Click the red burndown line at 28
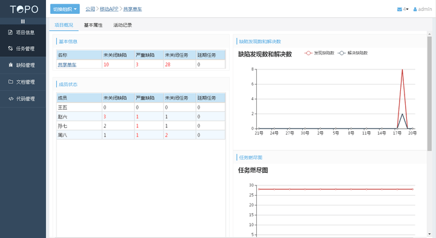The image size is (436, 238). click(335, 189)
